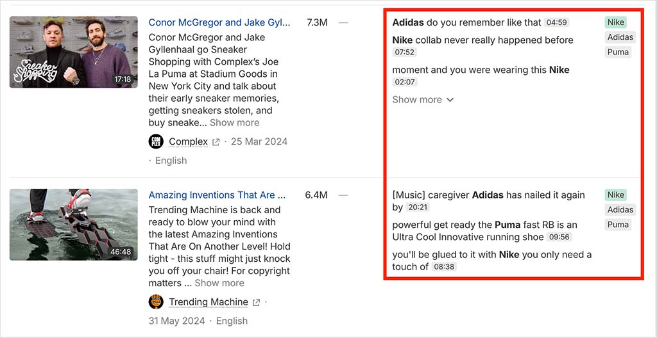The width and height of the screenshot is (657, 338).
Task: Click the 'moment and you were wearing this Nike' snippet
Action: 481,70
